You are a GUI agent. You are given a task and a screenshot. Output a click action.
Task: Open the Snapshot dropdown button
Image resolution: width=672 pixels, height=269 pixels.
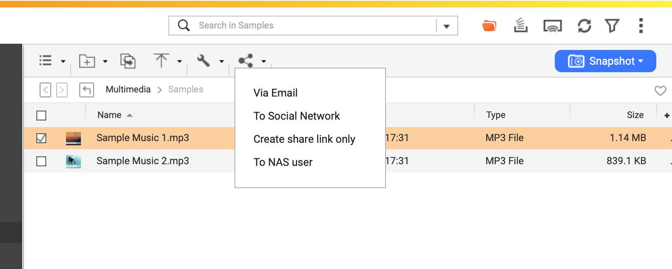(x=605, y=61)
